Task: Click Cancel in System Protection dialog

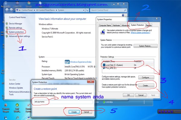Action: 86,112
